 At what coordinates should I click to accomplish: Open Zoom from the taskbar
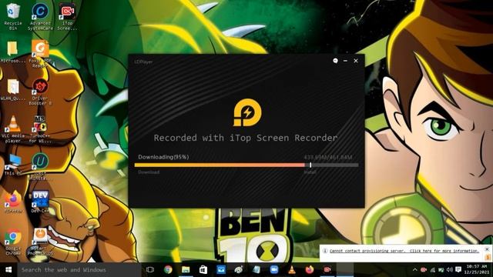(x=274, y=269)
